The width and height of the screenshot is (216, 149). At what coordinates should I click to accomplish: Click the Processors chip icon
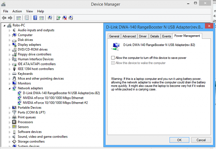pos(14,122)
